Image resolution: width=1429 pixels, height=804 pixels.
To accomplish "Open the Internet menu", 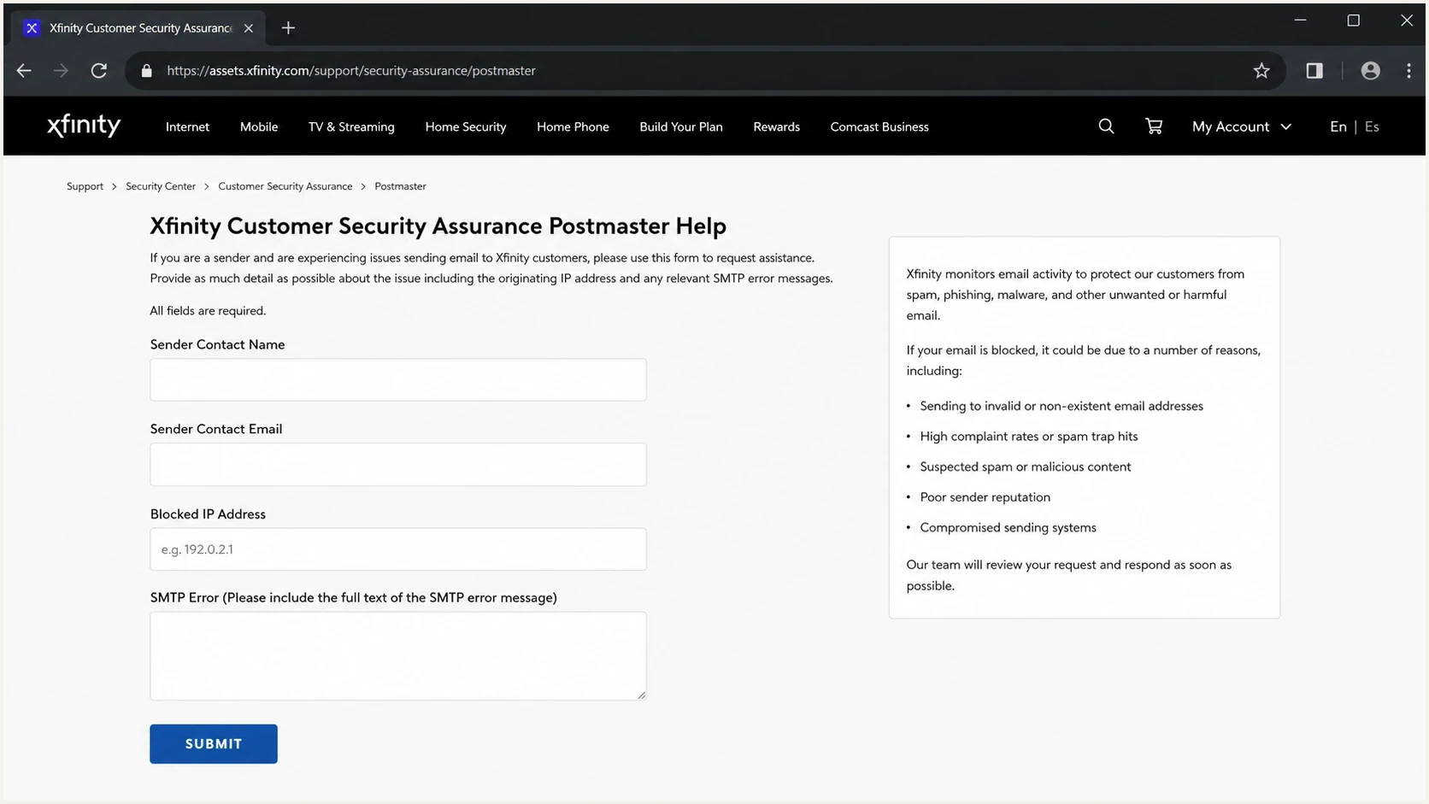I will (x=187, y=126).
